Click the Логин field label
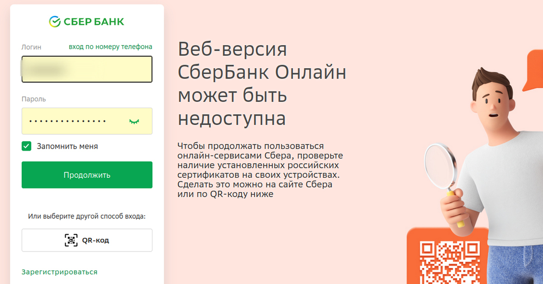 click(x=31, y=47)
